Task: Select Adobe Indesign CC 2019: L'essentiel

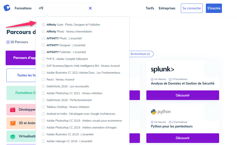Action: point(69,141)
